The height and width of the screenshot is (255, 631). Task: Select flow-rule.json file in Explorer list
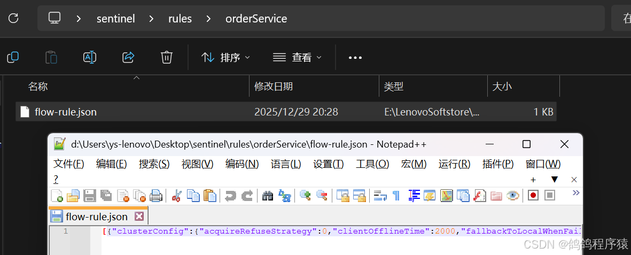[286, 112]
